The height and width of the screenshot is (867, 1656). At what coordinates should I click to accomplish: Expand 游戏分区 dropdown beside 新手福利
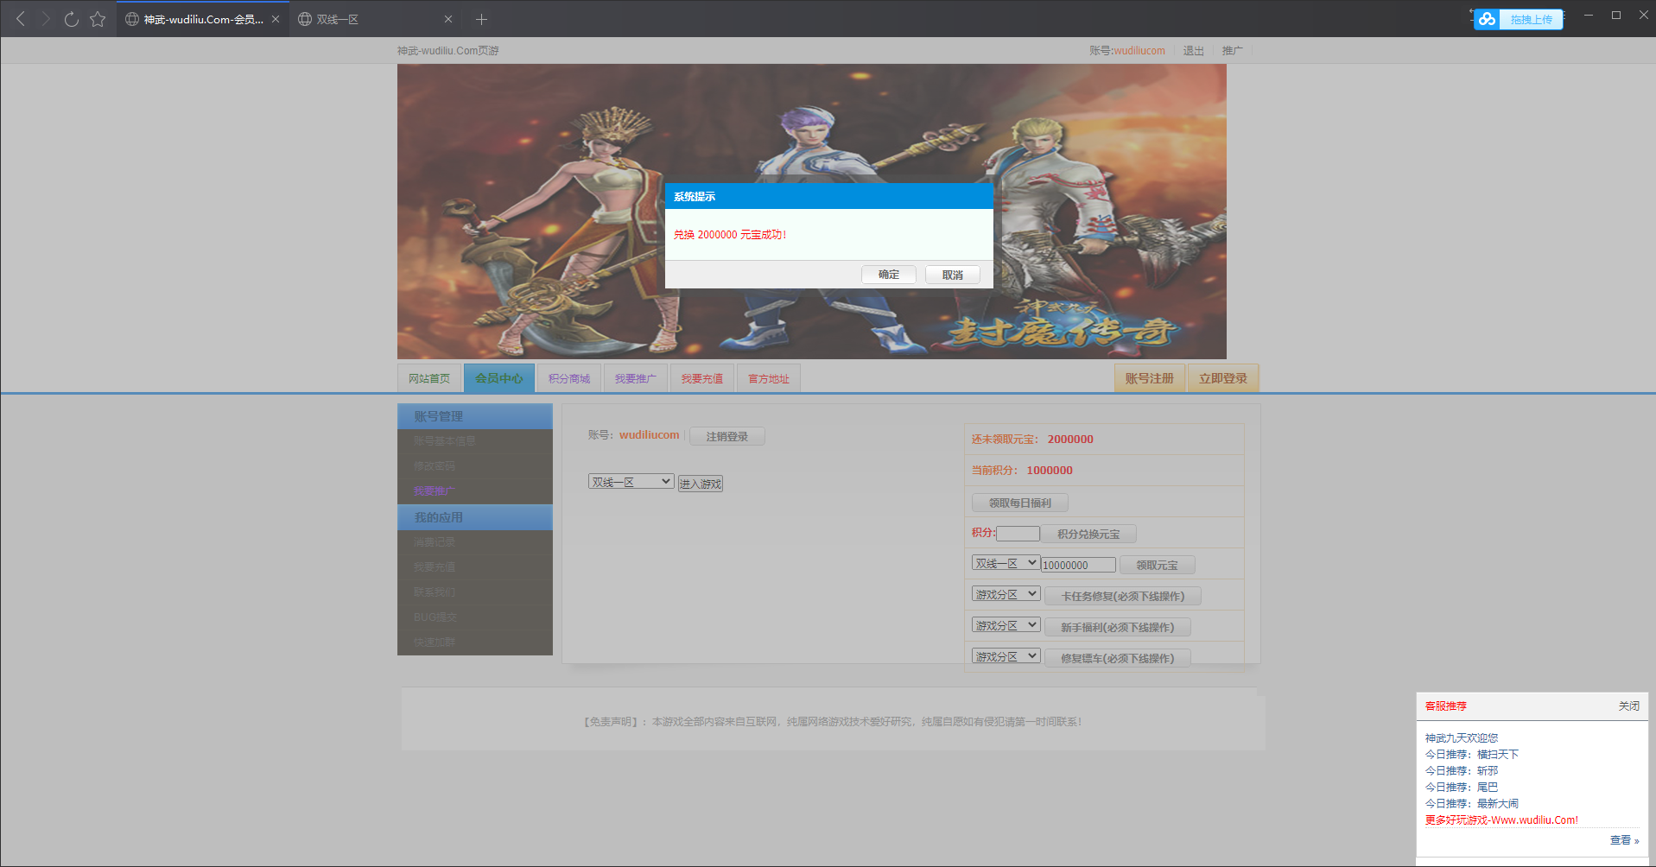coord(1006,625)
